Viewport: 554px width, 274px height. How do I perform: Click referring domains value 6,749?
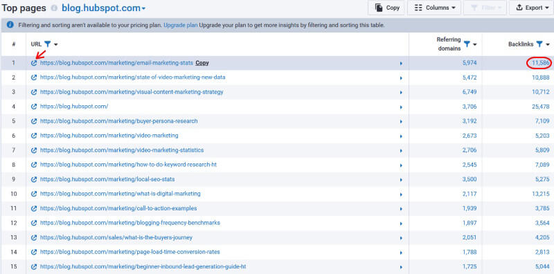click(x=470, y=92)
